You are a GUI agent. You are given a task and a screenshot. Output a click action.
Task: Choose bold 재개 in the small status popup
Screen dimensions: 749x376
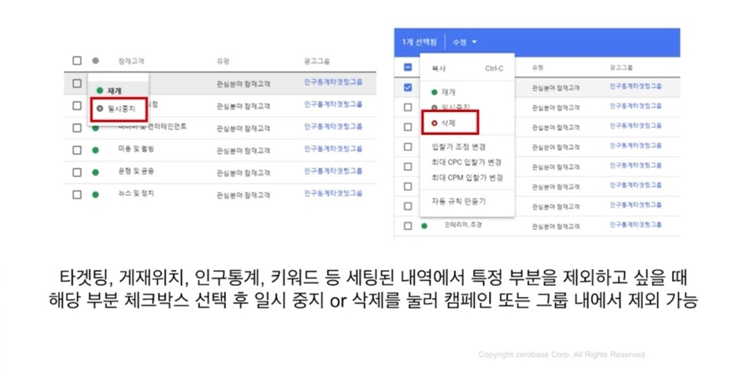pos(109,91)
